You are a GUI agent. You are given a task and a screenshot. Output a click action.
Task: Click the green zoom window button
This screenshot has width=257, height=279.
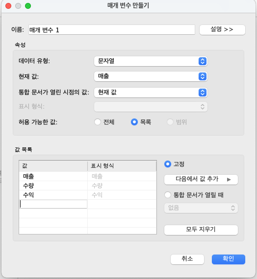[28, 6]
